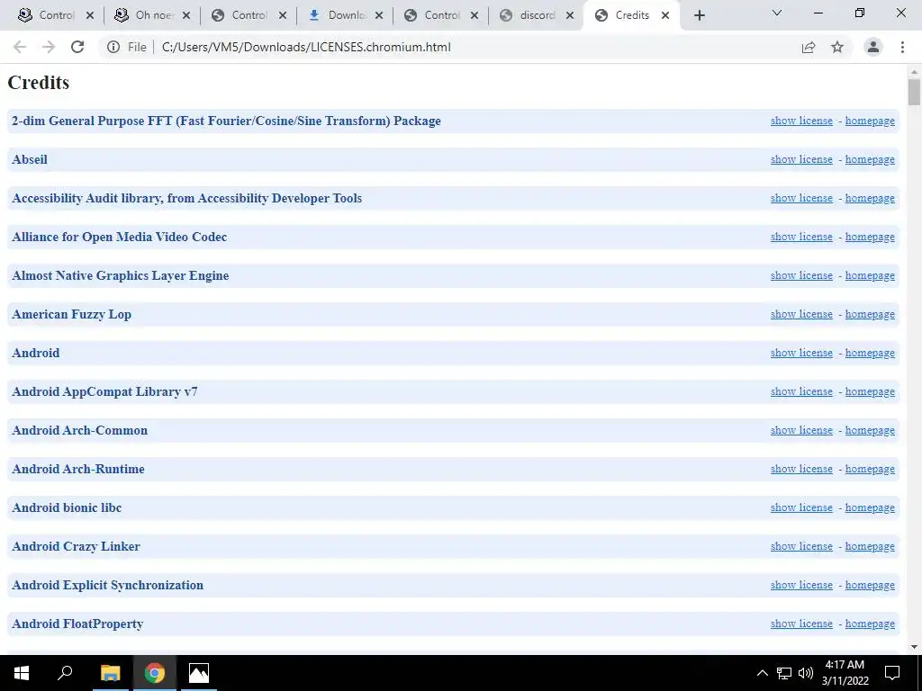Viewport: 922px width, 691px height.
Task: Show license for Android bionic libc
Action: [x=801, y=508]
